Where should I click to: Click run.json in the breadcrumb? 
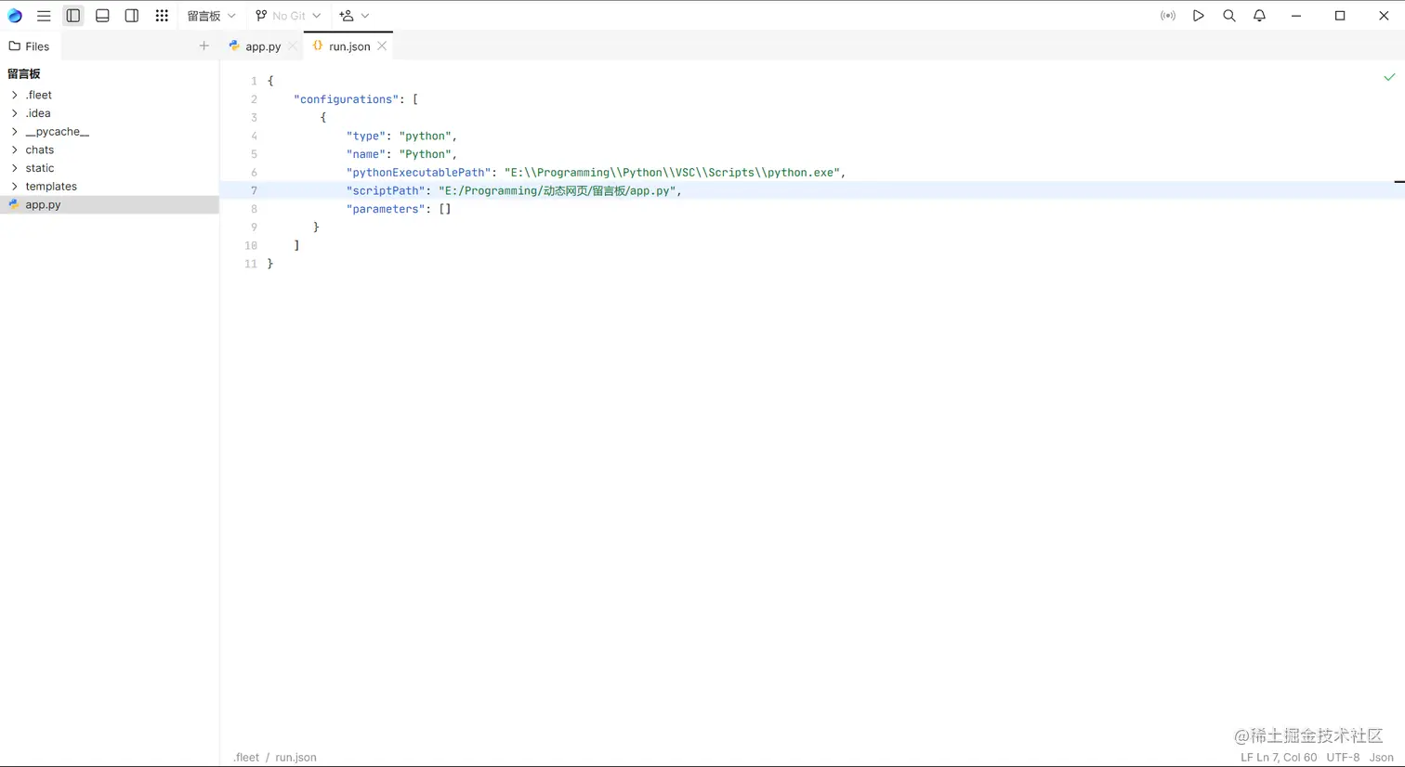click(295, 758)
